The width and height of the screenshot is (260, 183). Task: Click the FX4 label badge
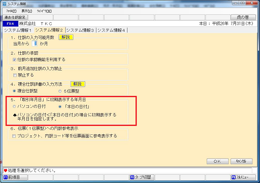[10, 24]
